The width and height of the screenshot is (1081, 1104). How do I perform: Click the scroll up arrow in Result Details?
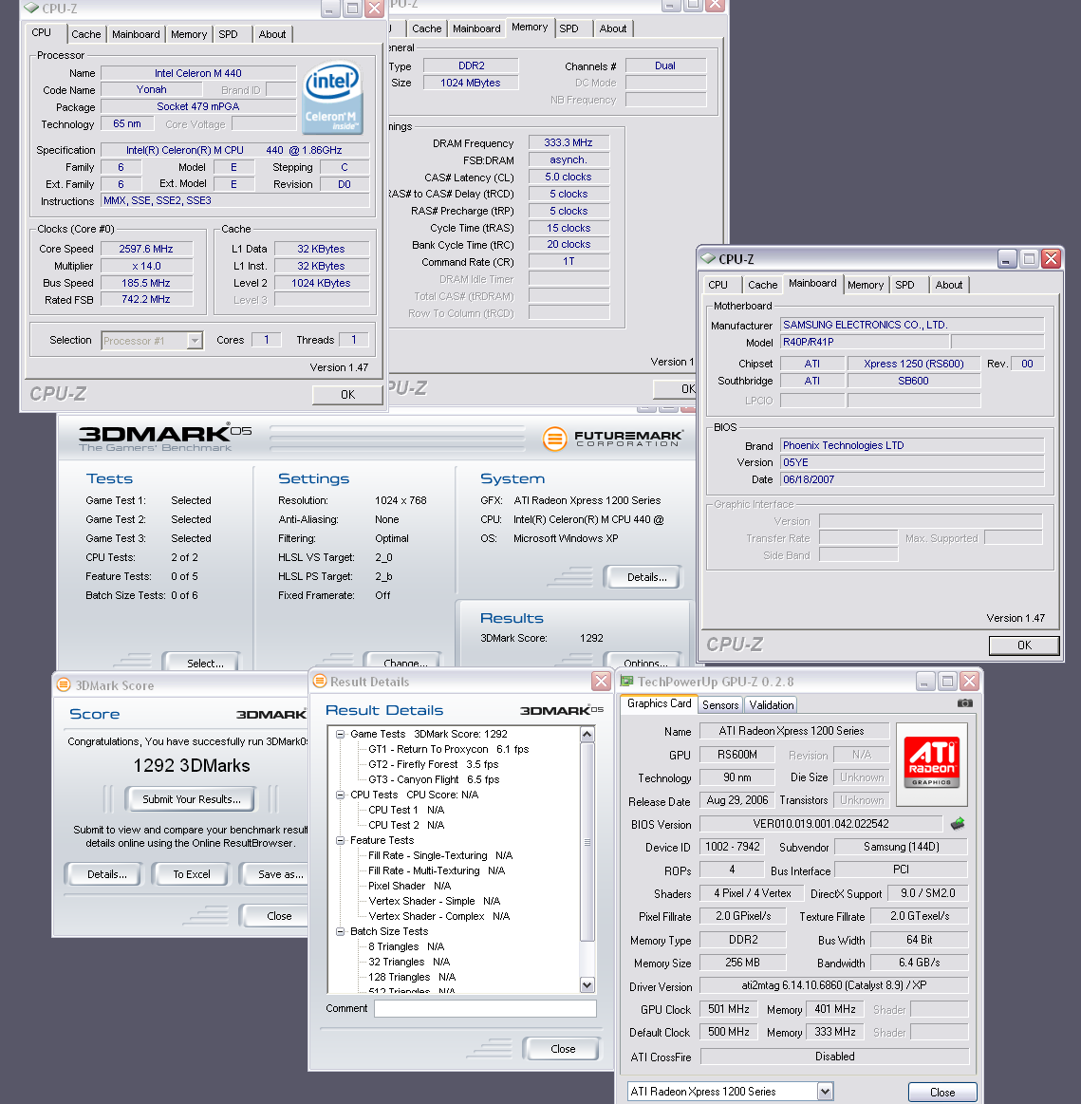point(587,735)
